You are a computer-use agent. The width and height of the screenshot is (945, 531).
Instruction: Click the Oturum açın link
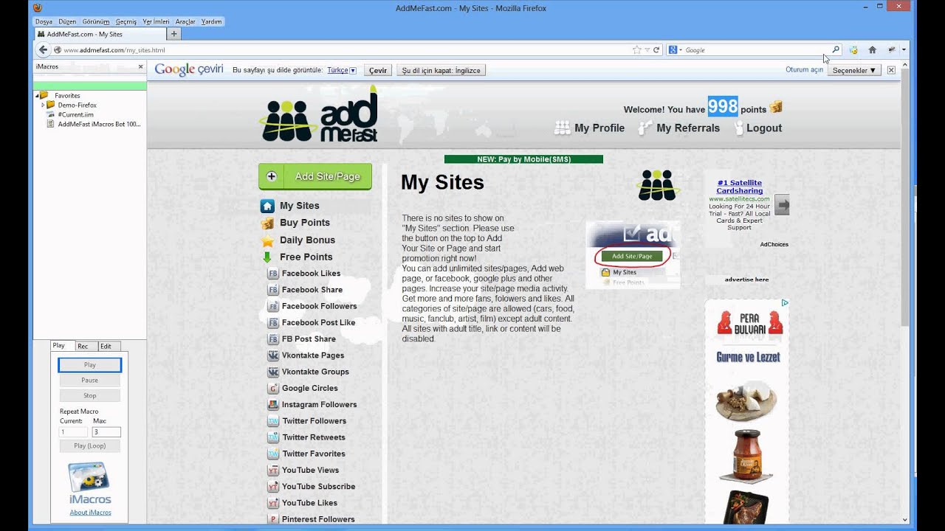tap(804, 69)
